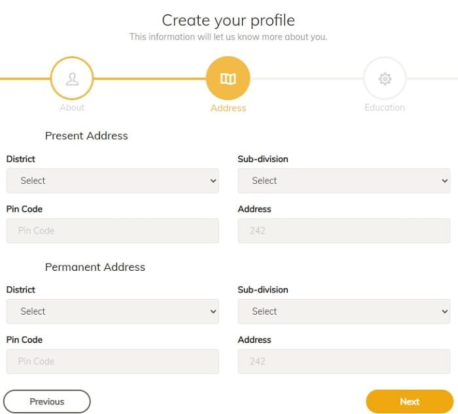
Task: Continue with the Next button
Action: coord(410,402)
